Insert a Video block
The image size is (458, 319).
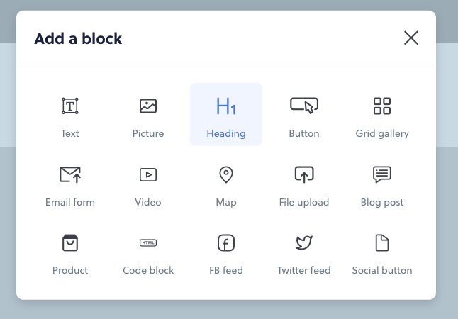point(148,184)
